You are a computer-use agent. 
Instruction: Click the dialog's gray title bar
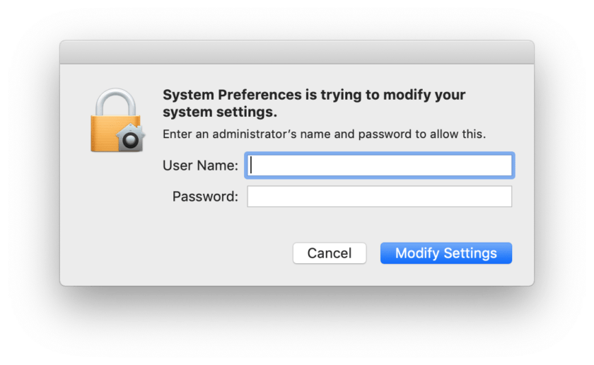297,52
